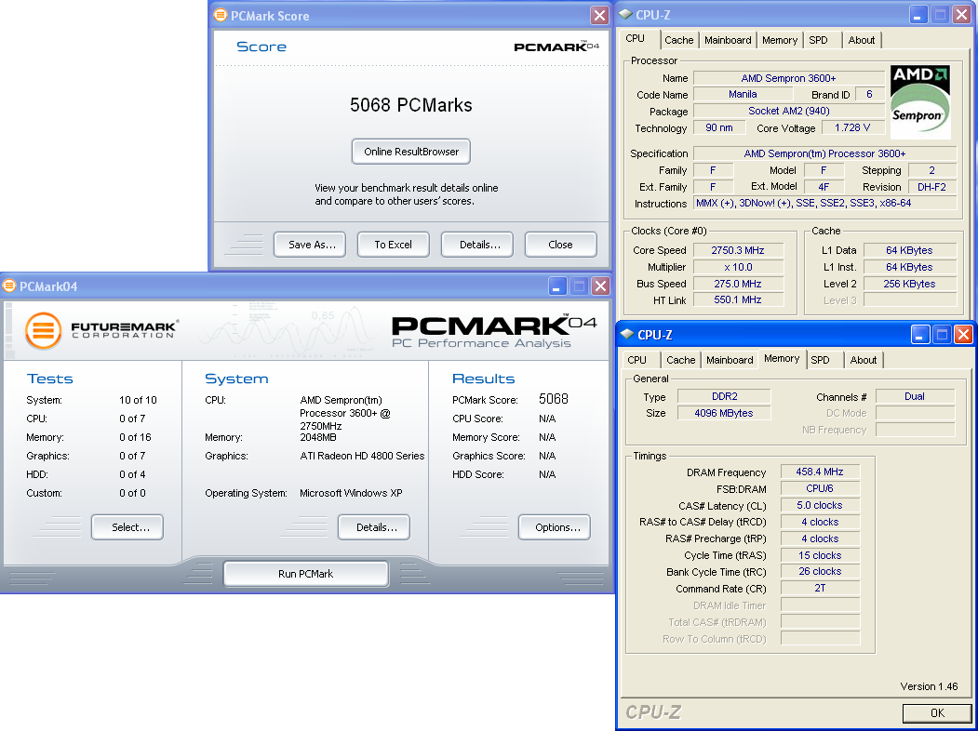This screenshot has width=978, height=731.
Task: Open Mainboard tab in lower CPU-Z
Action: pos(730,360)
